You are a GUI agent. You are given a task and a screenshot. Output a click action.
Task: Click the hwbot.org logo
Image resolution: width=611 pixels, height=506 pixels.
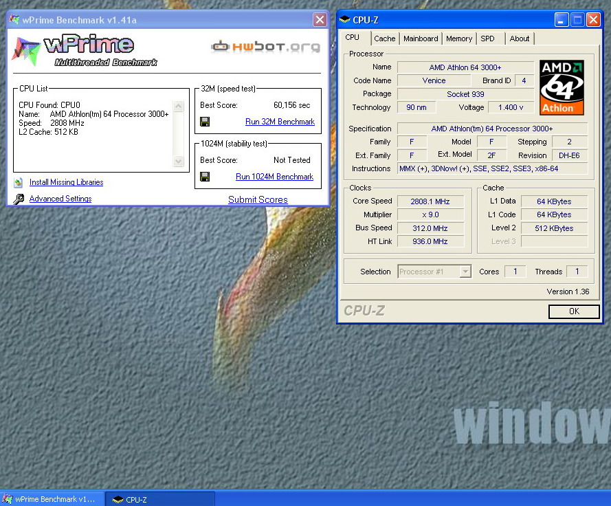pos(266,46)
